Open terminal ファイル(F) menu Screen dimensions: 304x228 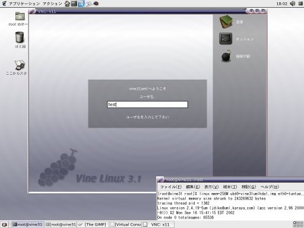[x=171, y=187]
